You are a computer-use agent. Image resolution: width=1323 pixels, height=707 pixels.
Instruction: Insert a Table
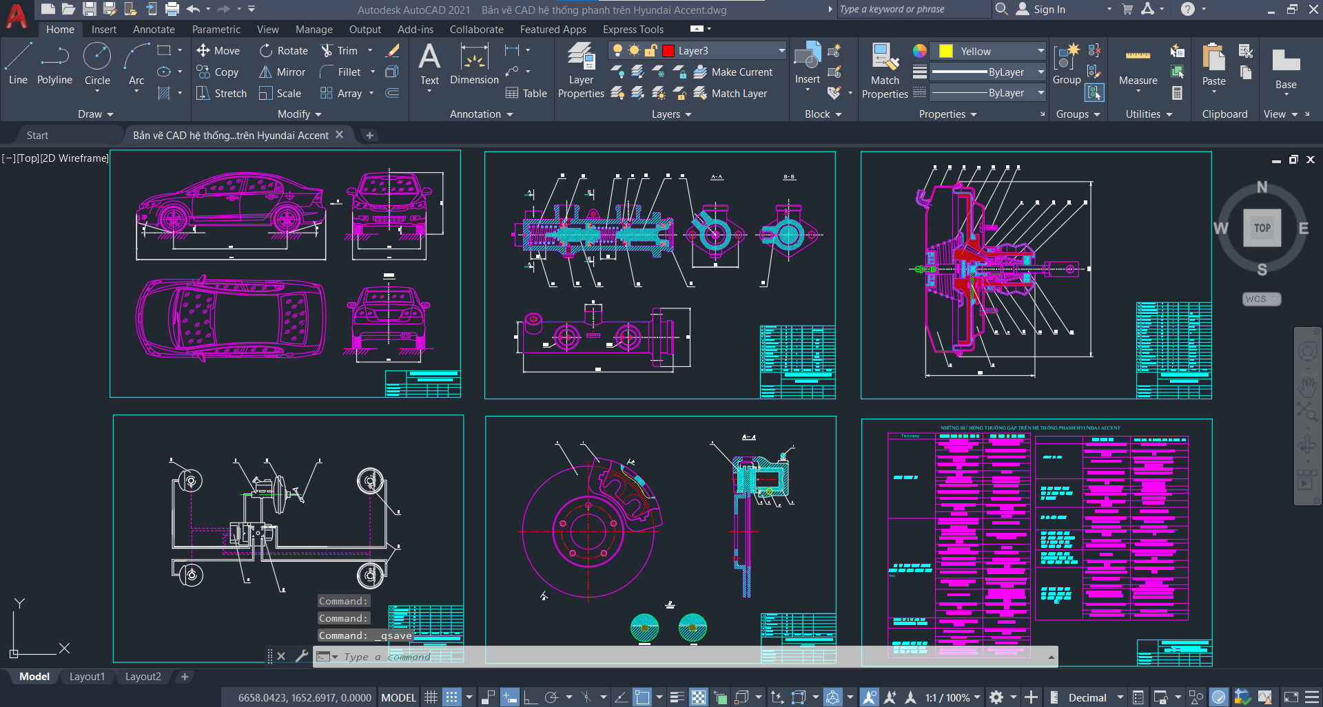[526, 93]
